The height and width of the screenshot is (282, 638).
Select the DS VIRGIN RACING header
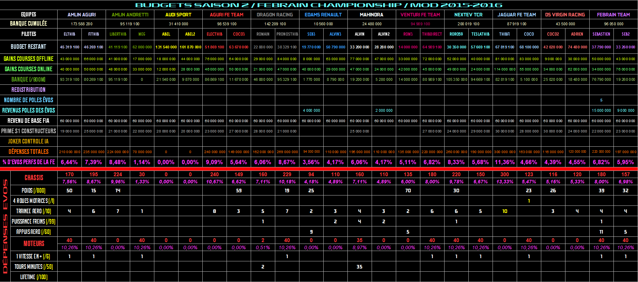[565, 15]
